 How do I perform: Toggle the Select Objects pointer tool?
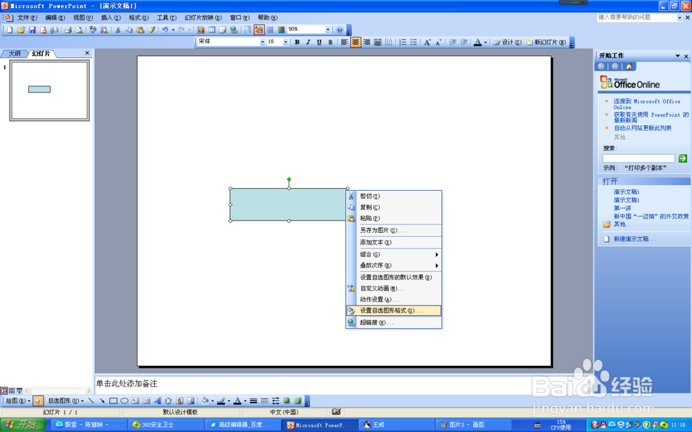click(x=37, y=401)
